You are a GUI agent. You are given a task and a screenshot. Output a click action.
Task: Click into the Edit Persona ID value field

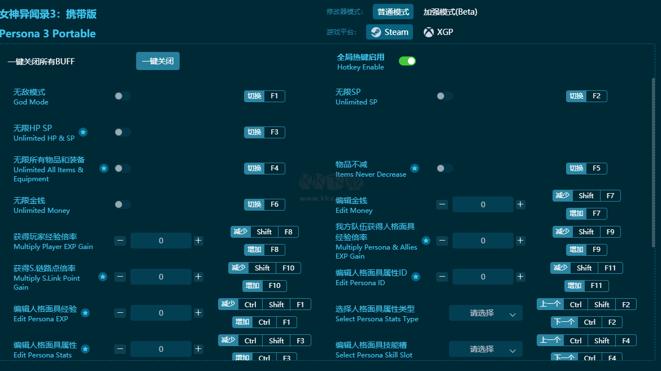[x=482, y=277]
